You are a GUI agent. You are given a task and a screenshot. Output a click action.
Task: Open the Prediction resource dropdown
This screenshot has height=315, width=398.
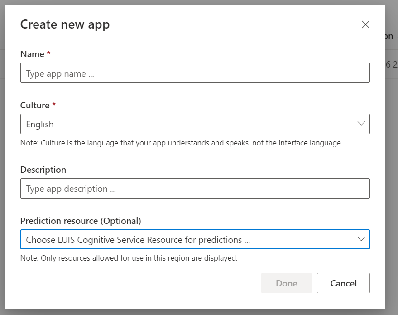coord(195,239)
